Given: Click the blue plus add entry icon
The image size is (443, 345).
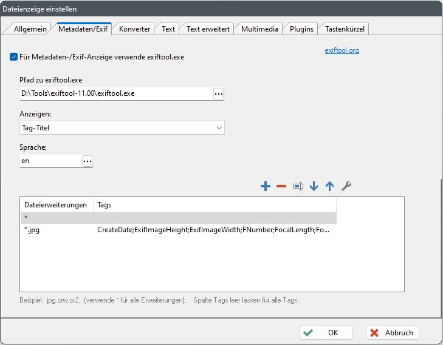Looking at the screenshot, I should 265,187.
